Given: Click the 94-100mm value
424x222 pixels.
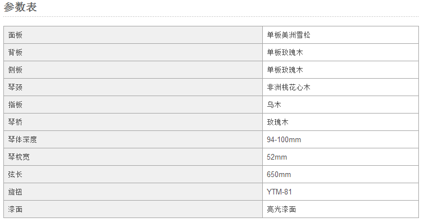Looking at the screenshot, I should (x=284, y=140).
